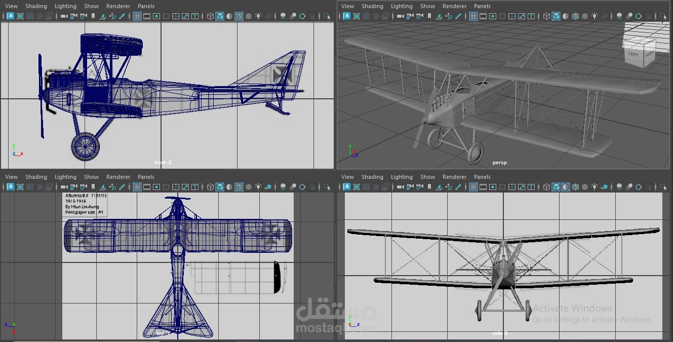This screenshot has width=673, height=342.
Task: Toggle Textured display in front -Z panel
Action: point(249,16)
